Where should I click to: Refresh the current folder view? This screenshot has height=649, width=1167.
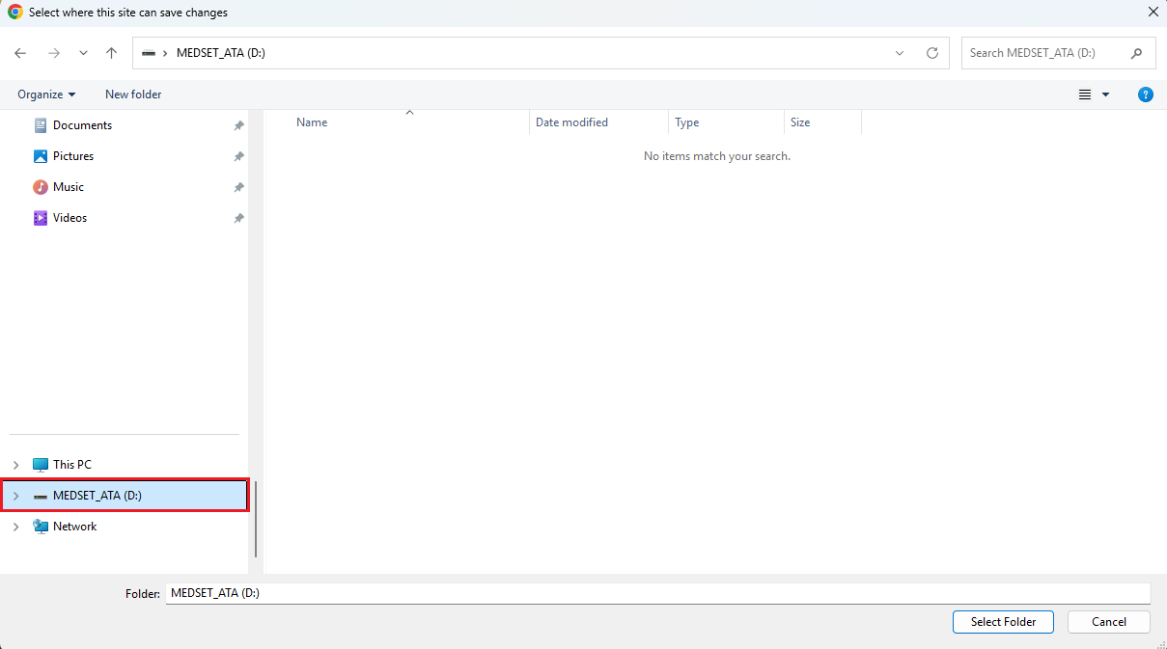(x=932, y=53)
